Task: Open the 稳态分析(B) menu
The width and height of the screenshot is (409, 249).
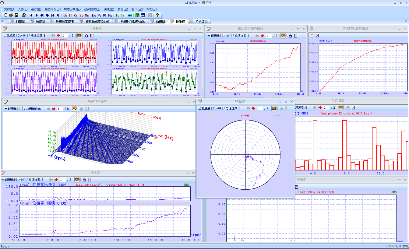Action: (x=52, y=9)
